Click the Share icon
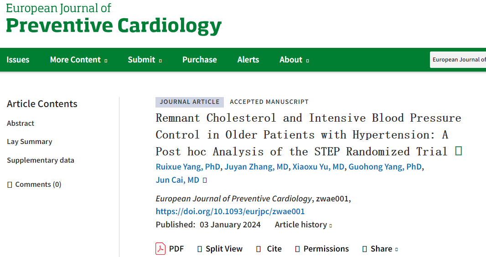Viewport: 486px width, 257px height. point(365,249)
